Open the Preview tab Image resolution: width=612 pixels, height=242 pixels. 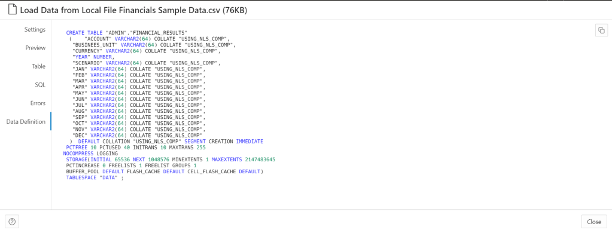coord(35,48)
